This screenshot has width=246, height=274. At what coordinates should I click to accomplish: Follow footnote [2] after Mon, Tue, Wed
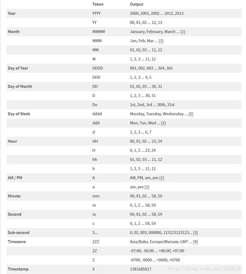[163, 123]
